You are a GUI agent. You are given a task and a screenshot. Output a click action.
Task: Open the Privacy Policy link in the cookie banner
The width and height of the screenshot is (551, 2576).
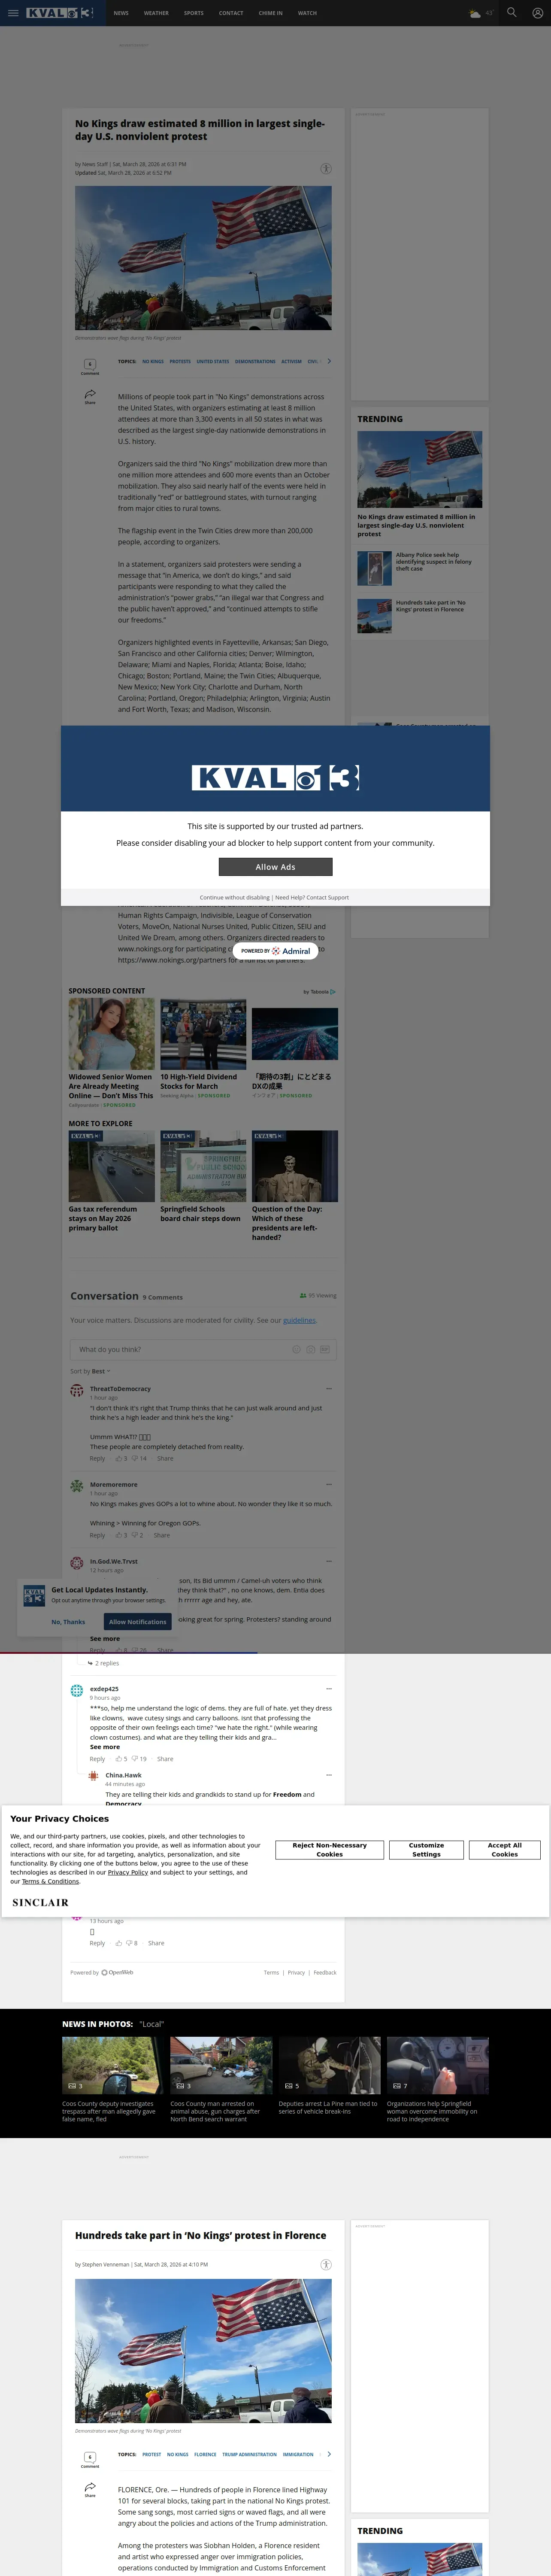(128, 1873)
